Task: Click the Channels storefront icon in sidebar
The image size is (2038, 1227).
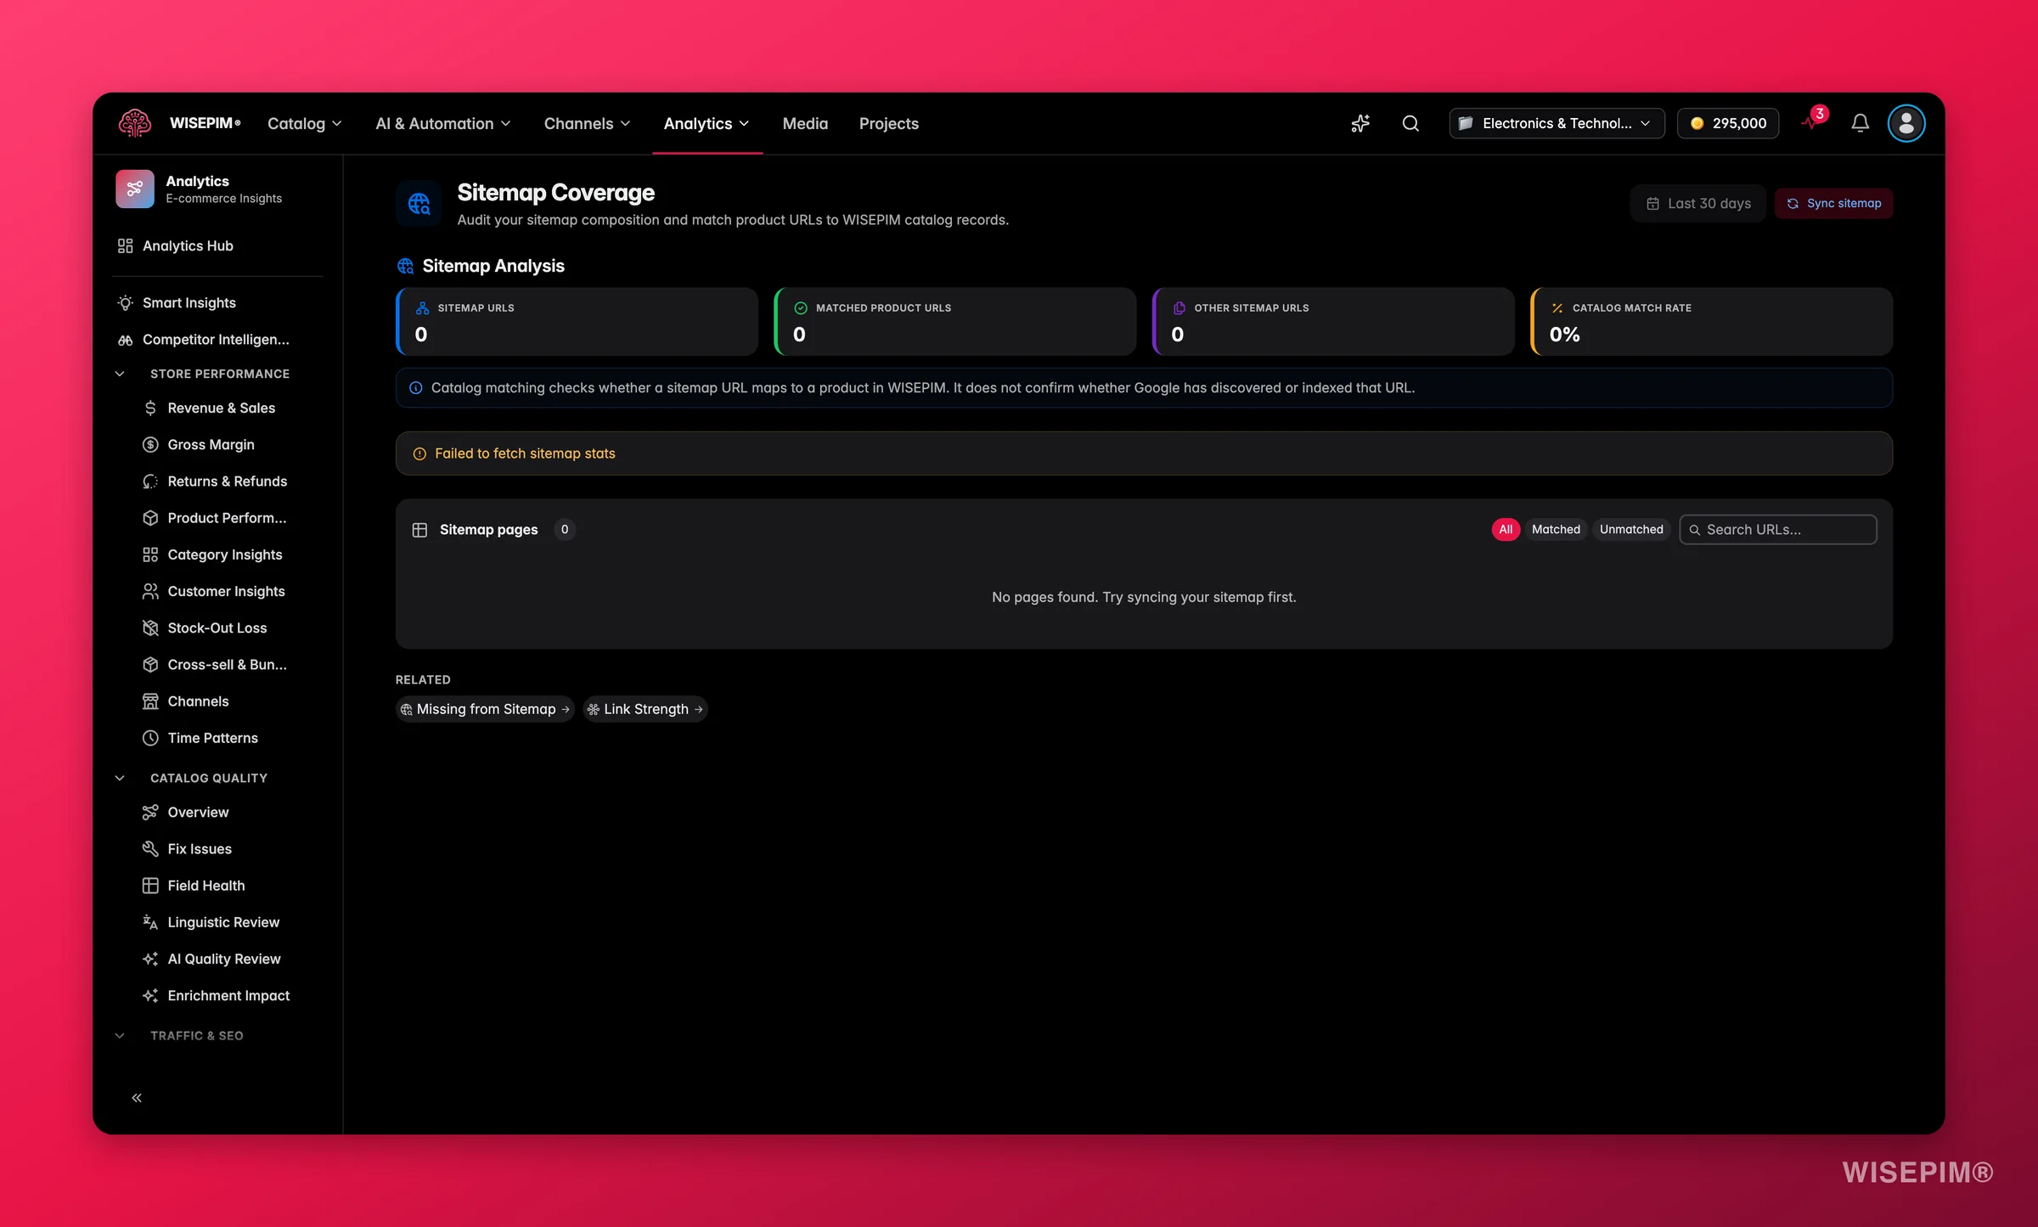Action: coord(150,701)
